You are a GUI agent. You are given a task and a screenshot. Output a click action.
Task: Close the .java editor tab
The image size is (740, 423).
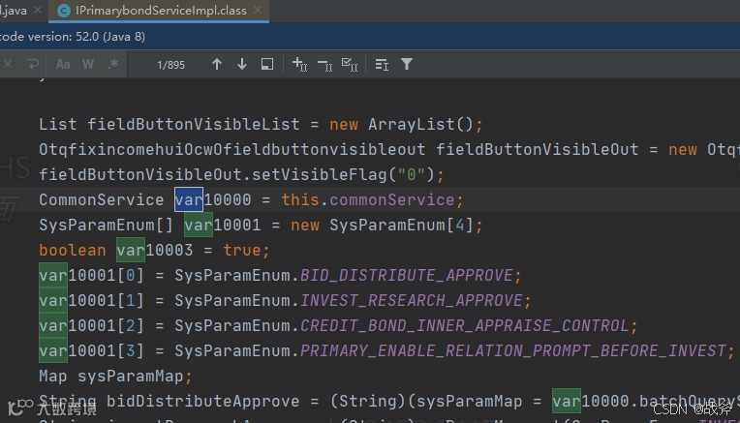click(38, 10)
